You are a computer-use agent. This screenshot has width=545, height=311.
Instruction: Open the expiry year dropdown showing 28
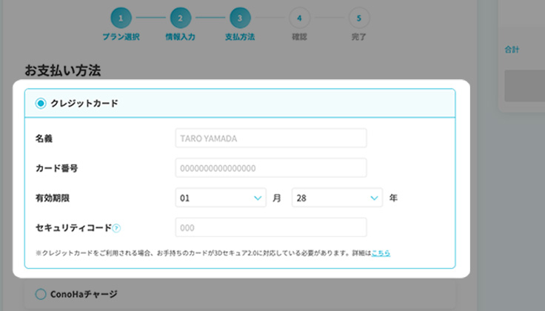[x=337, y=198]
